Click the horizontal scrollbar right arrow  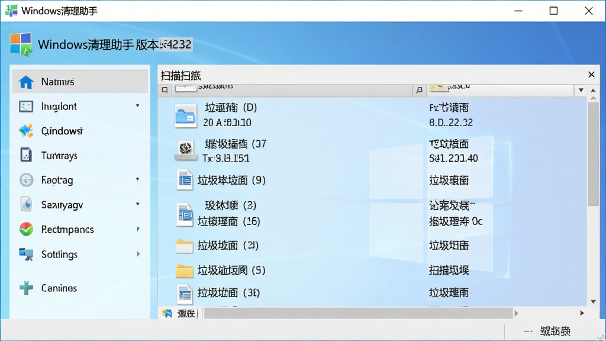(x=582, y=313)
